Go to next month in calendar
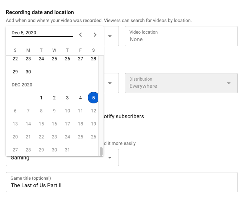 pyautogui.click(x=95, y=35)
